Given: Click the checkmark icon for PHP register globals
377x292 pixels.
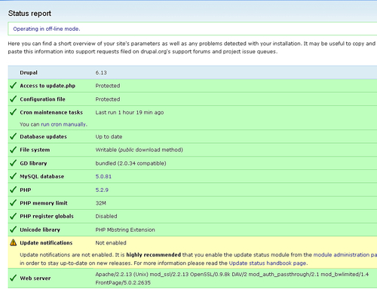Looking at the screenshot, I should click(x=13, y=216).
